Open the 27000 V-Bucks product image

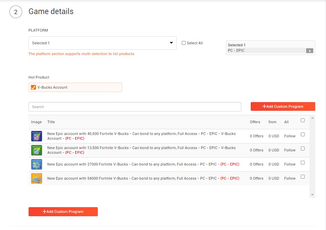coord(37,164)
